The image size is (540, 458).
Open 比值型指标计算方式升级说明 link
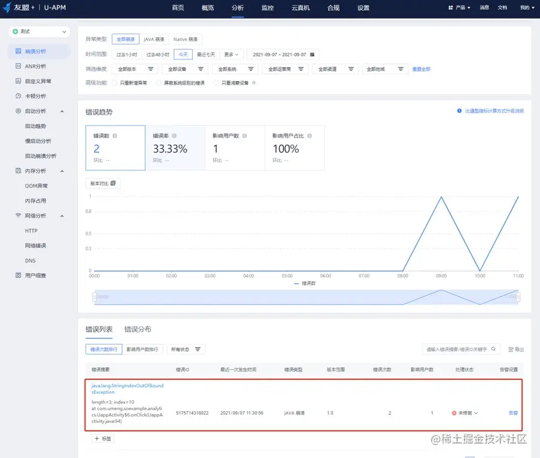click(x=494, y=111)
